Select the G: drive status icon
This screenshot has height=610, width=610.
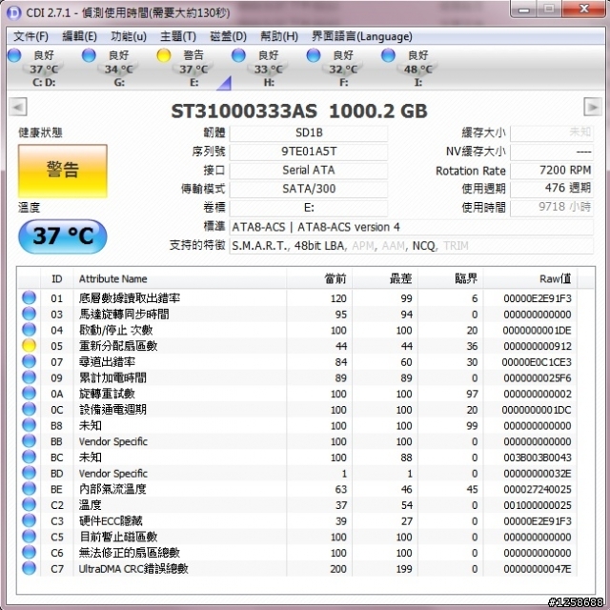89,55
